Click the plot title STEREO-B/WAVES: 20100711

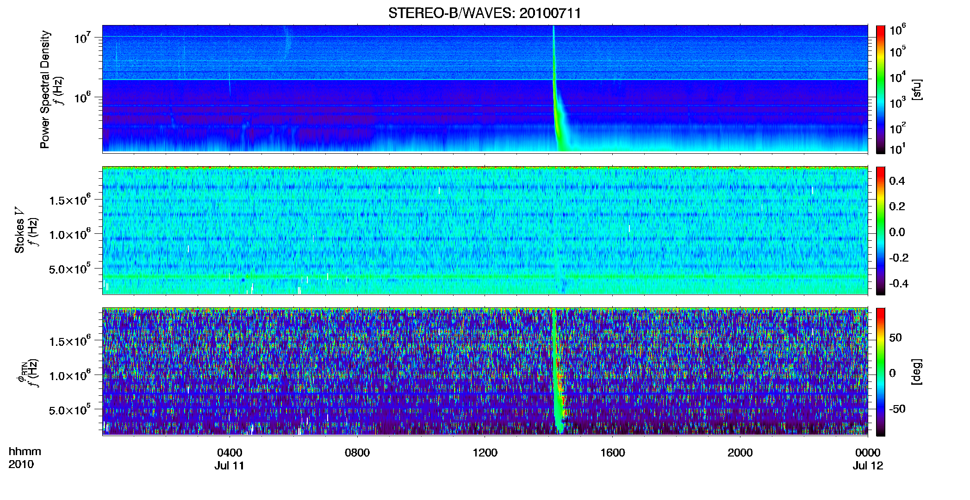[x=485, y=13]
